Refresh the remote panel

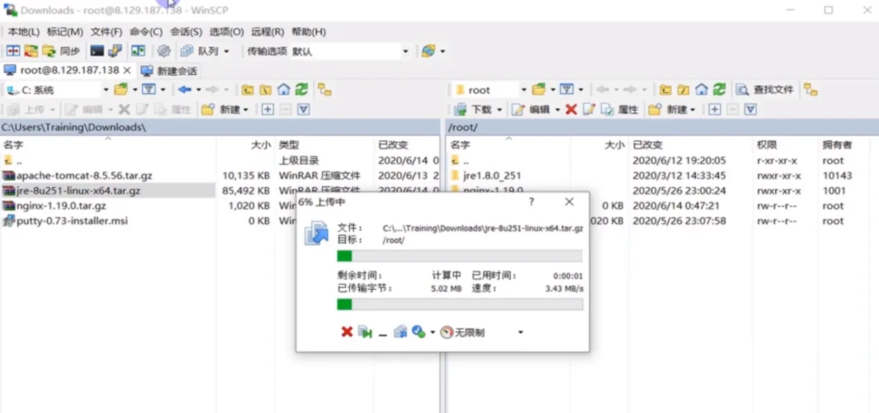(x=719, y=90)
